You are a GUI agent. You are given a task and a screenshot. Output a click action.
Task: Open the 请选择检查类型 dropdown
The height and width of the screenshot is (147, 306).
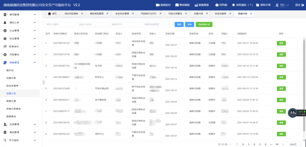pyautogui.click(x=157, y=25)
